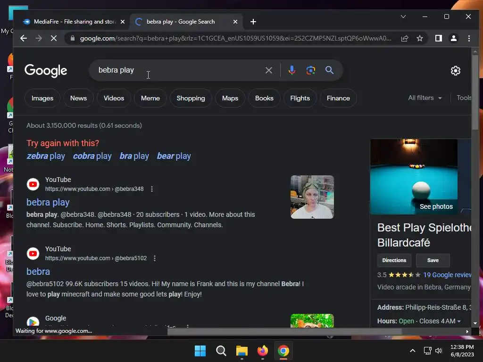
Task: Open the bebra play YouTube result
Action: click(x=48, y=202)
